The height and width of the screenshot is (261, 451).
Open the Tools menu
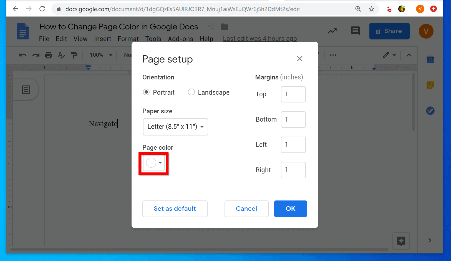click(153, 39)
